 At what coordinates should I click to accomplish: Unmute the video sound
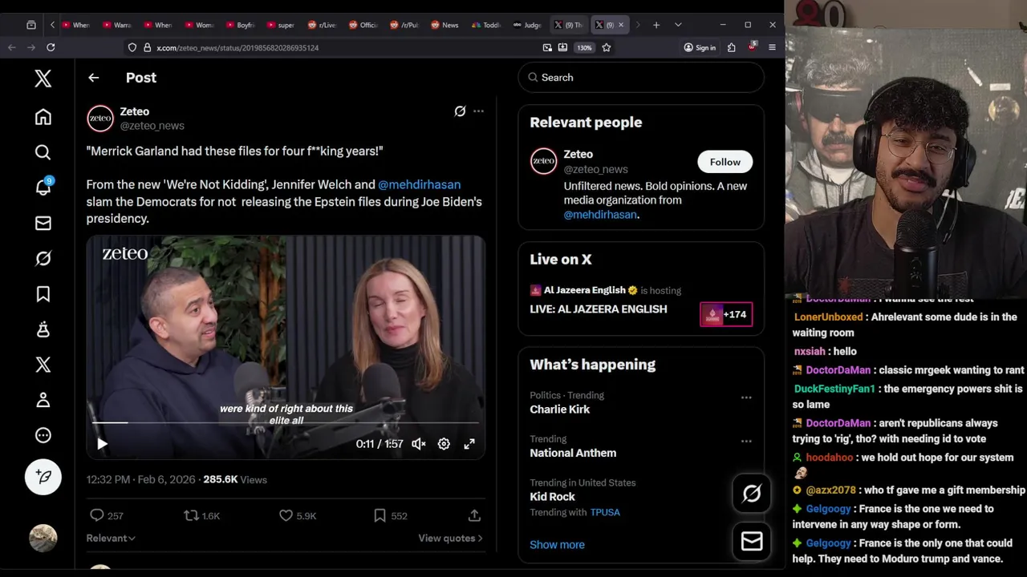click(419, 444)
